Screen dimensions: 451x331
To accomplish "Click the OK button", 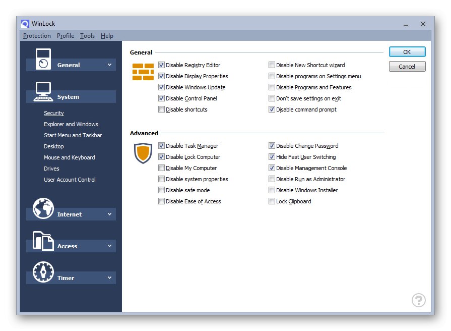I will (x=407, y=52).
